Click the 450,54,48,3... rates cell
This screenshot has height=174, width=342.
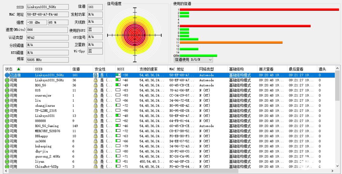click(152, 162)
